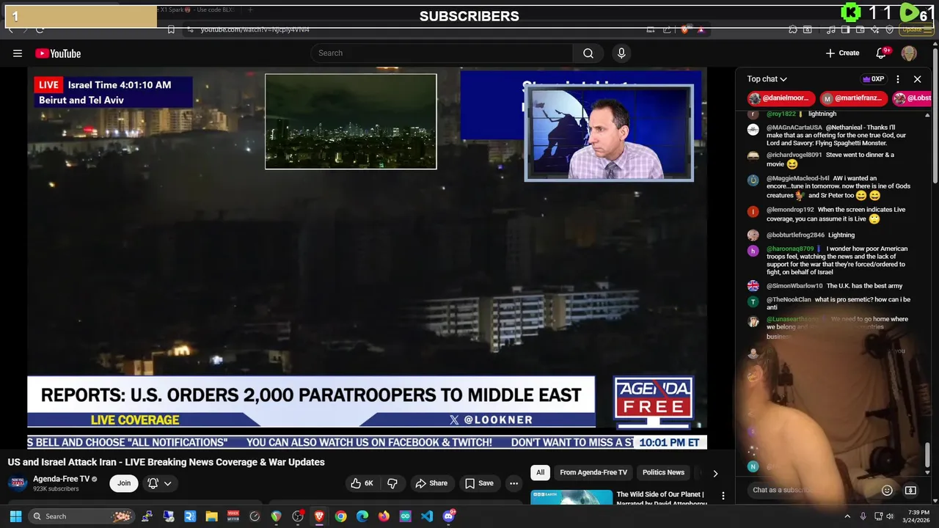939x528 pixels.
Task: Show hidden system tray icons chevron
Action: click(847, 516)
